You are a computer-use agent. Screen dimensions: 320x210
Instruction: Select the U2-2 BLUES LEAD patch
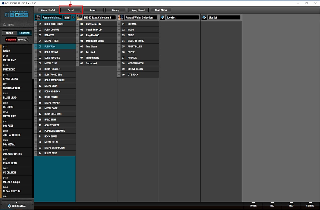click(17, 95)
